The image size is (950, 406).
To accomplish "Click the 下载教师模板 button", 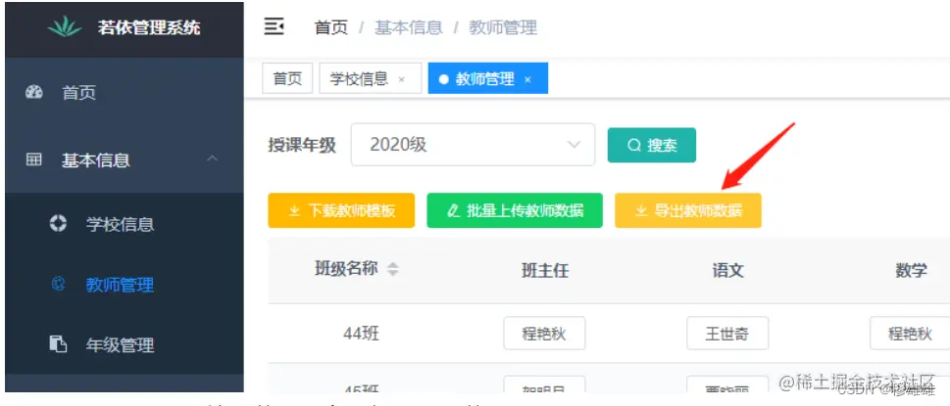I will click(341, 210).
